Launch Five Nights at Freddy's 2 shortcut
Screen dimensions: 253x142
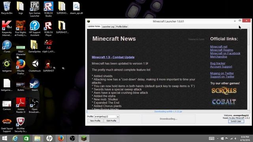21,28
